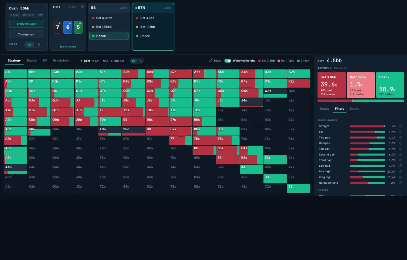Select the AKs hand cell

(39, 74)
